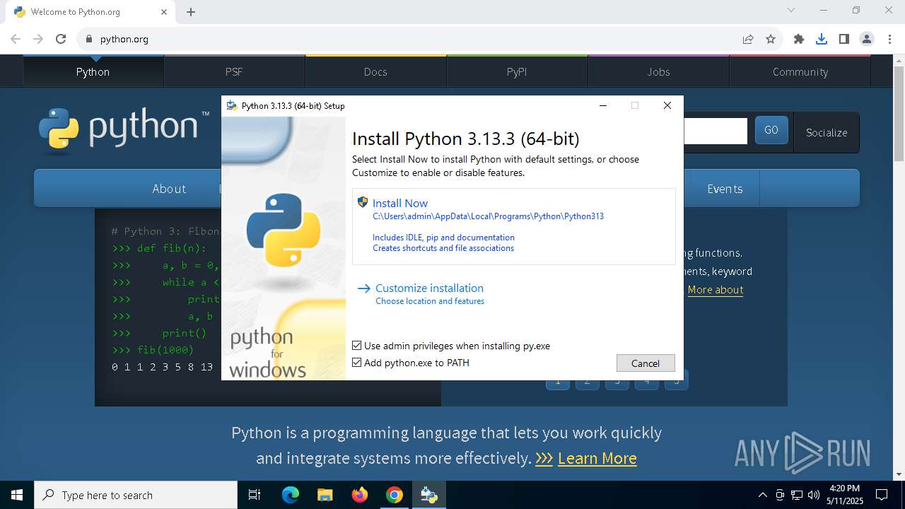Image resolution: width=905 pixels, height=509 pixels.
Task: Select slide 1 in code carousel
Action: [558, 380]
